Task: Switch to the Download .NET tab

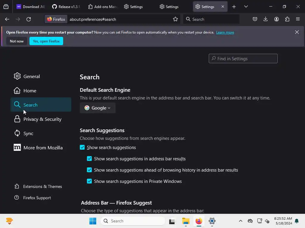Action: [31, 7]
